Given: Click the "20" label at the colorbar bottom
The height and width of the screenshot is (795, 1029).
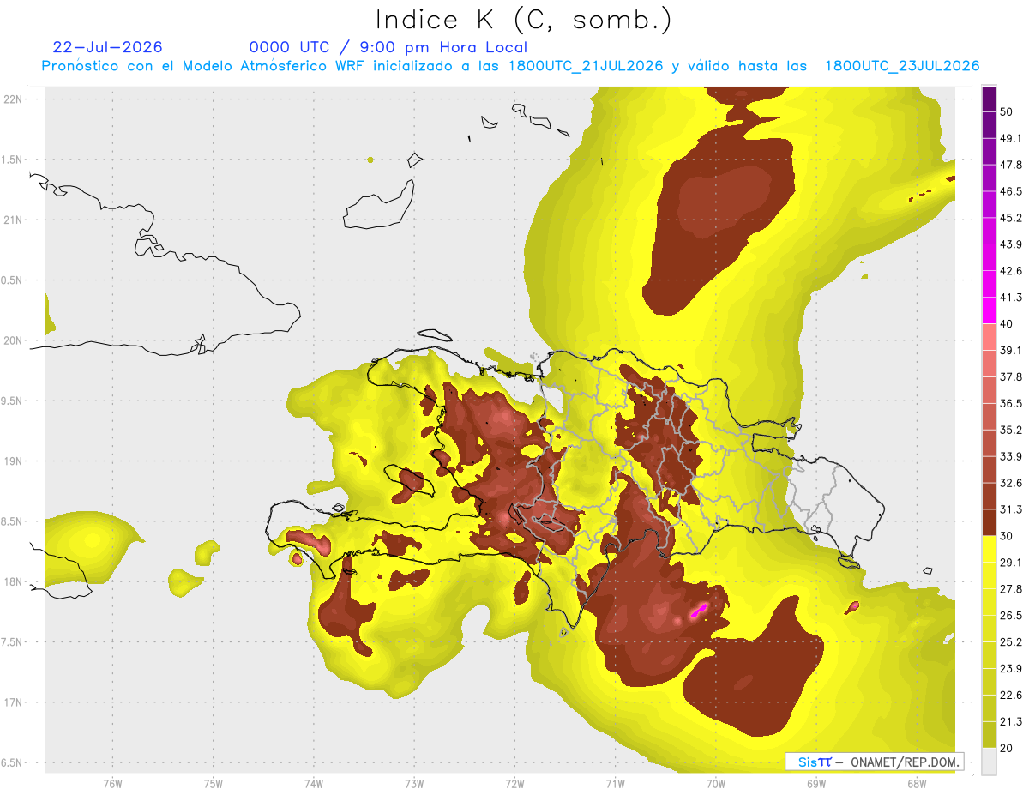Looking at the screenshot, I should pos(1008,748).
